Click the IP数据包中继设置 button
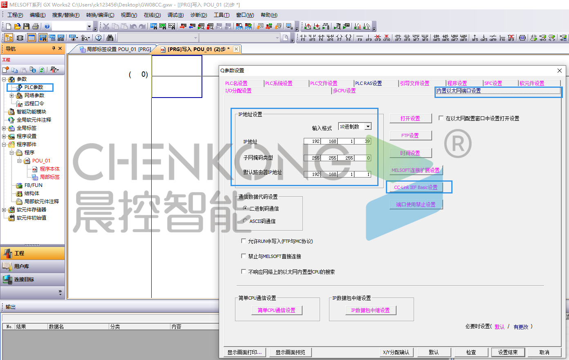Screen dimensions: 569x360 [x=370, y=310]
